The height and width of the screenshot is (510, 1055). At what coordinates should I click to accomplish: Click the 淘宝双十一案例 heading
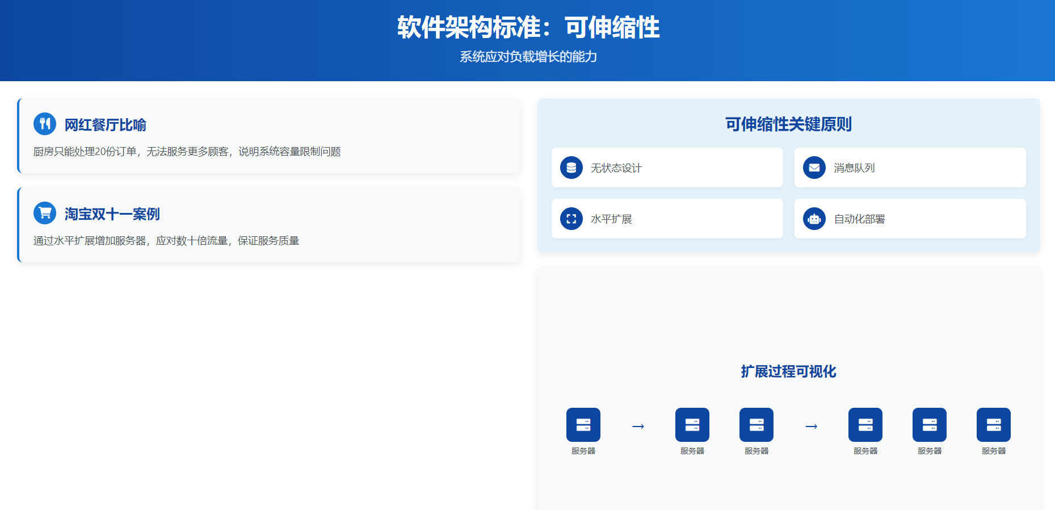(112, 214)
